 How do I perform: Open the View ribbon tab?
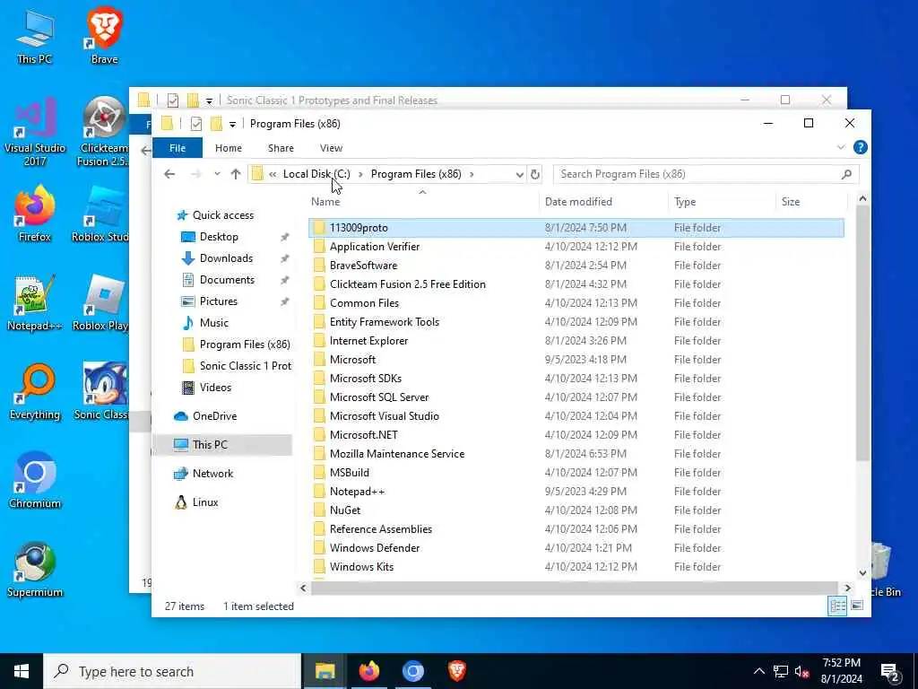coord(332,148)
